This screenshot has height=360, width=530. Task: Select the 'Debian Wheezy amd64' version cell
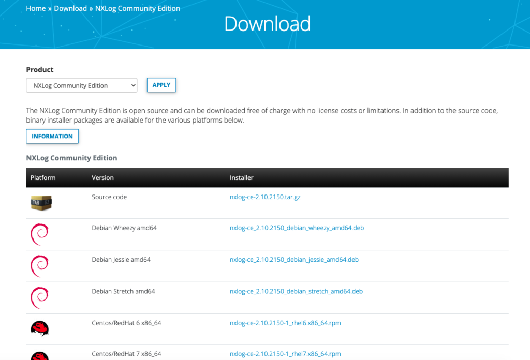coord(124,228)
